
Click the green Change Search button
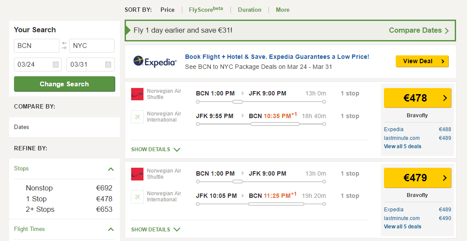(x=64, y=84)
